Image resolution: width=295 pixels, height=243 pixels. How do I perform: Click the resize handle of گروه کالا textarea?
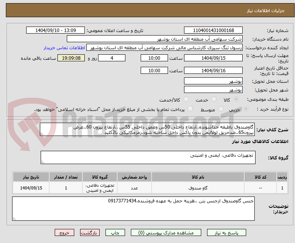coord(43,162)
